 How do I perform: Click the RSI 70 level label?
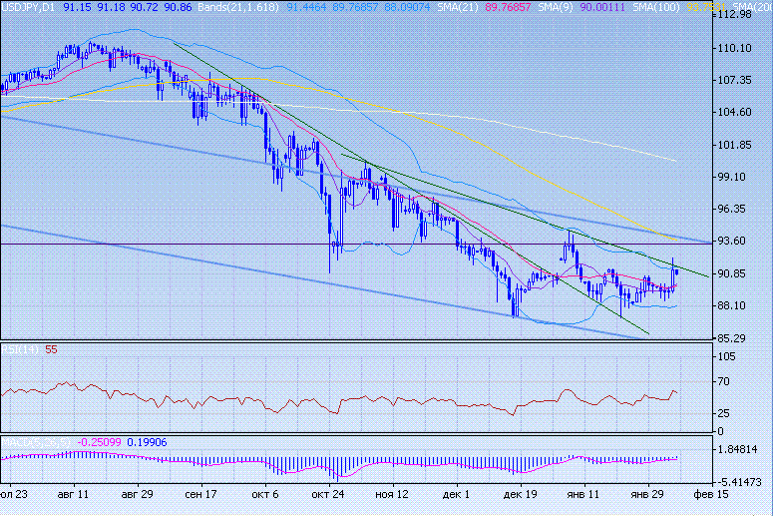point(726,381)
